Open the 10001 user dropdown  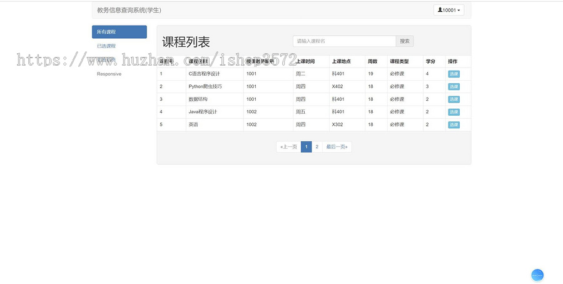point(449,10)
